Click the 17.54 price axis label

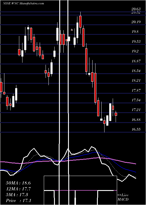pos(136,100)
